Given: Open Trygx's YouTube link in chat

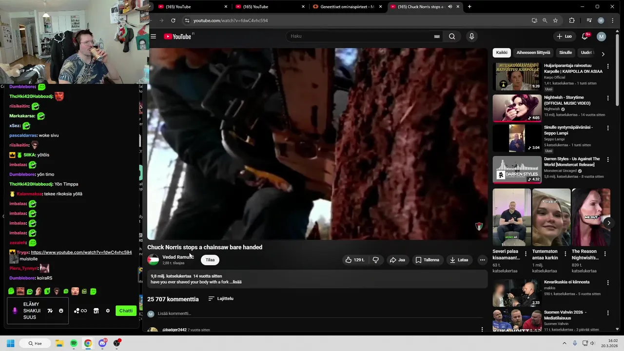Looking at the screenshot, I should point(81,253).
